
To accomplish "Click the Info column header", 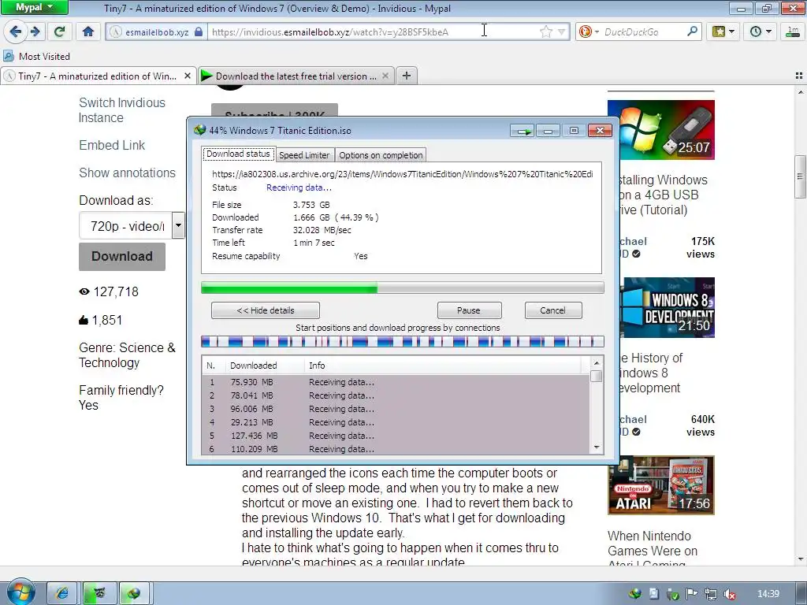I will pyautogui.click(x=443, y=366).
